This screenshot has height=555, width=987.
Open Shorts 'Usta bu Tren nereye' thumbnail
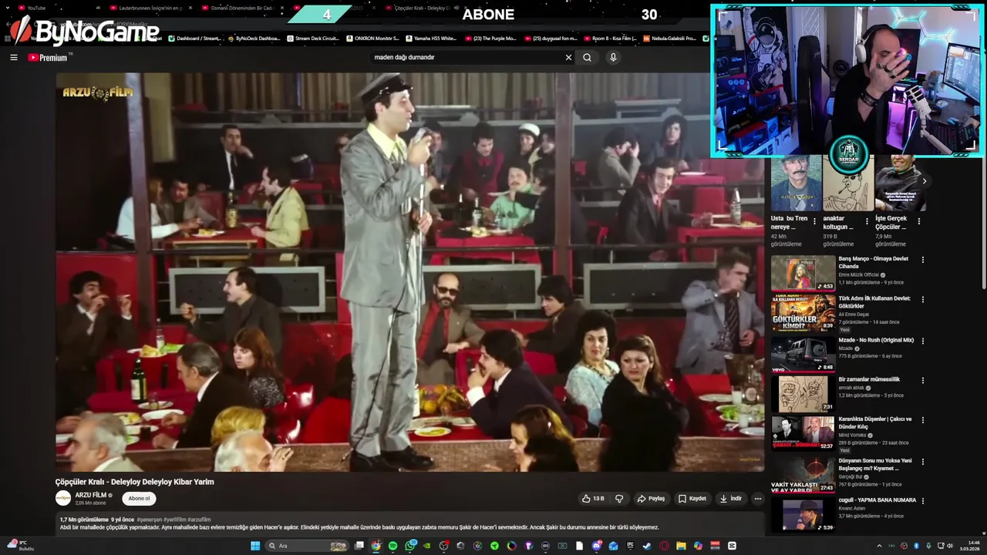tap(796, 183)
